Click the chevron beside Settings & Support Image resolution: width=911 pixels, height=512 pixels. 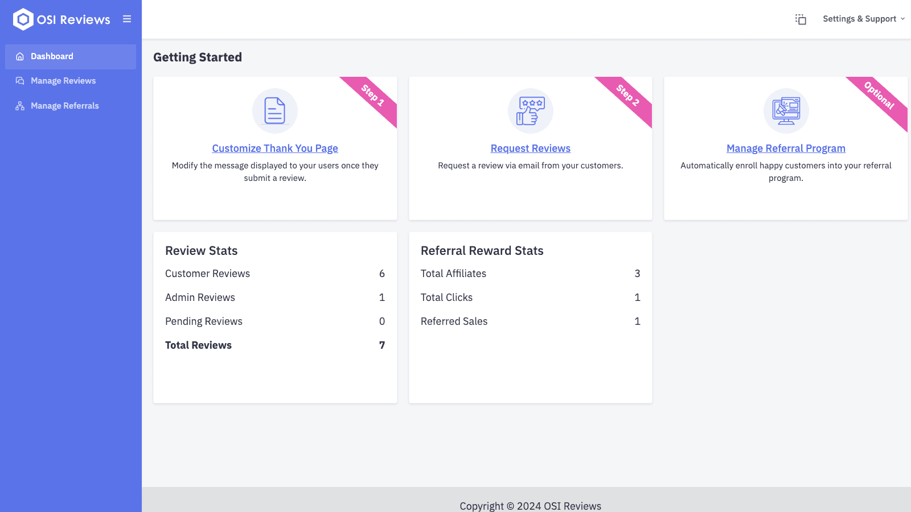click(x=902, y=19)
